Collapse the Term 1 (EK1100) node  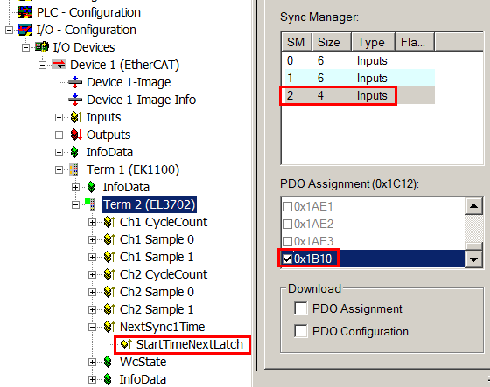[x=59, y=169]
